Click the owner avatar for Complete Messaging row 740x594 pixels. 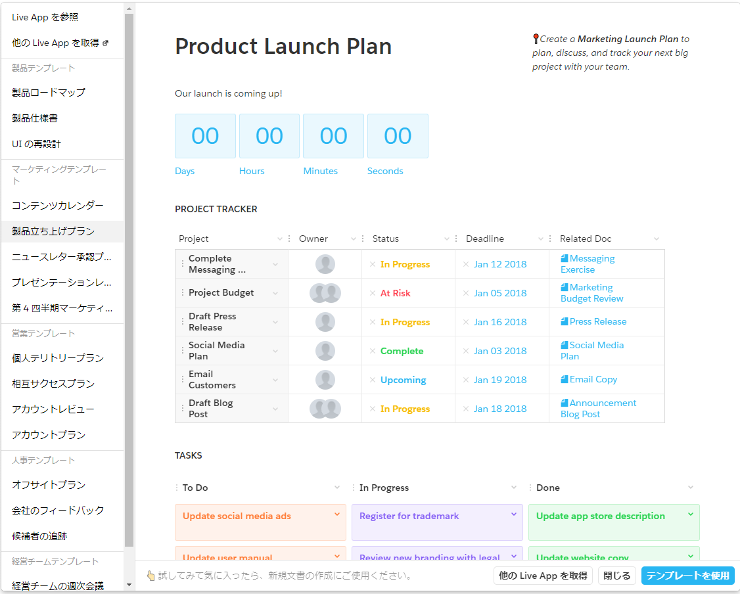(325, 264)
